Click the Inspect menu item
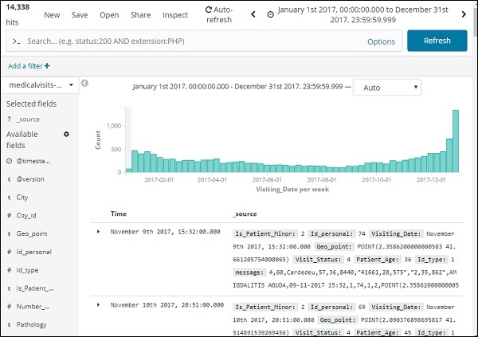Screen dimensions: 478x337 click(x=175, y=14)
